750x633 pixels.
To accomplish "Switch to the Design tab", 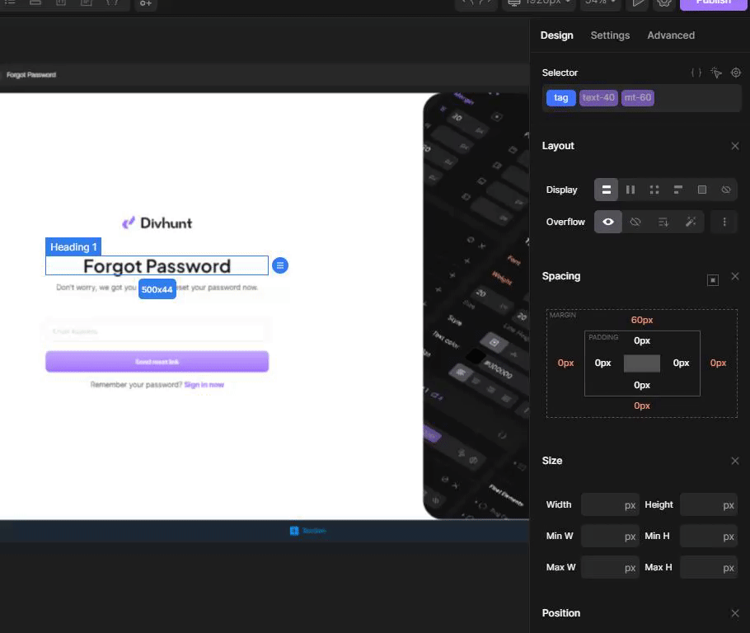I will (x=557, y=35).
